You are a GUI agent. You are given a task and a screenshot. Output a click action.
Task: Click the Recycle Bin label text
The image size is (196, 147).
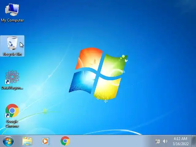pos(12,54)
